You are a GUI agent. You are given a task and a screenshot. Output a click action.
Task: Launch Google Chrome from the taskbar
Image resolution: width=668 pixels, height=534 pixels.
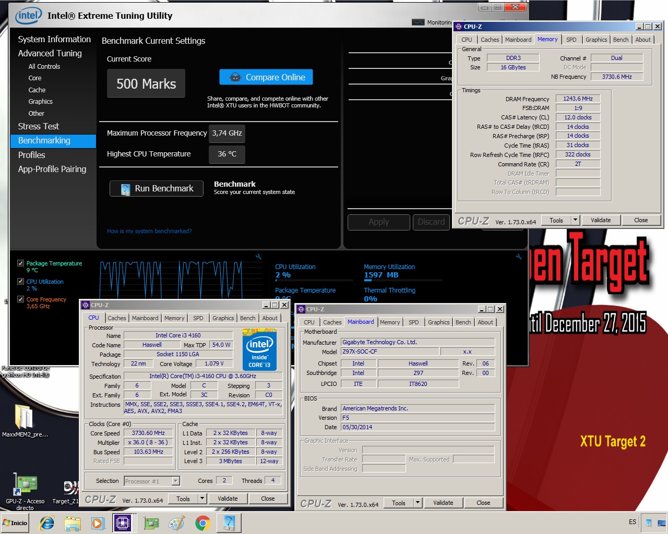[x=202, y=523]
